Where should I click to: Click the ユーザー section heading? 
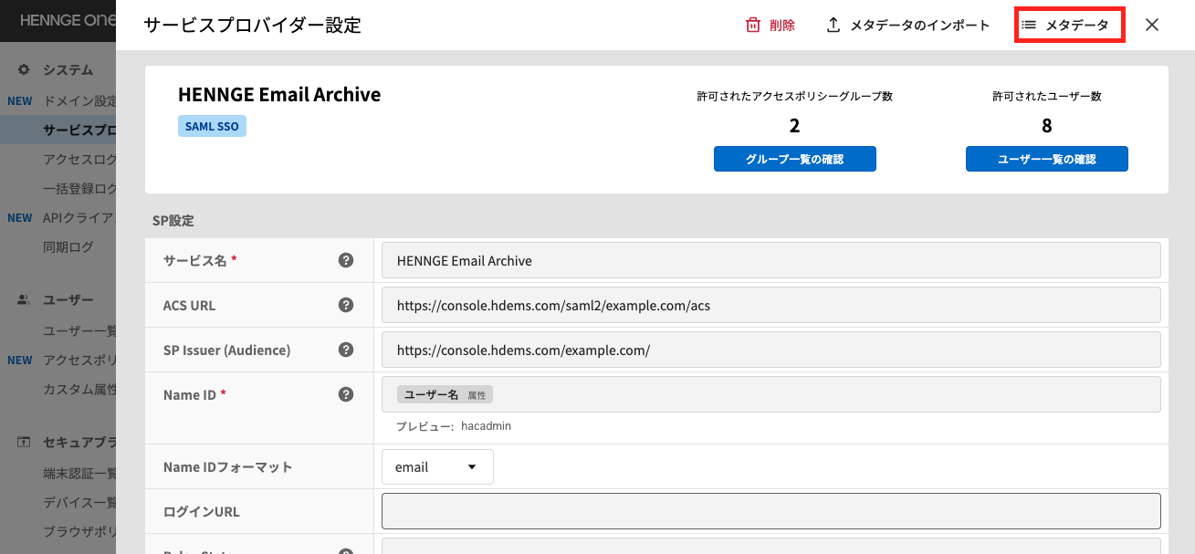pos(68,299)
